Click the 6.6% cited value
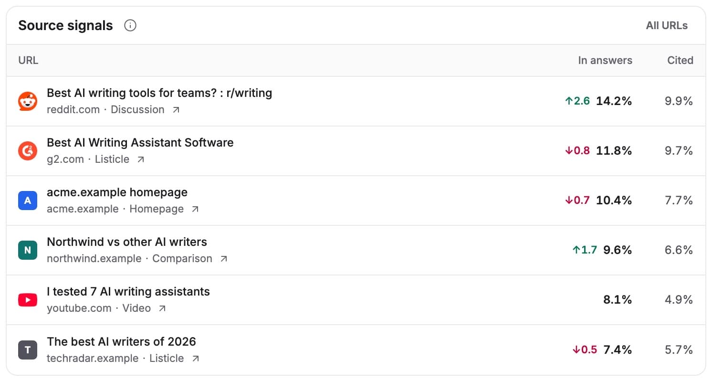This screenshot has height=381, width=712. (679, 250)
